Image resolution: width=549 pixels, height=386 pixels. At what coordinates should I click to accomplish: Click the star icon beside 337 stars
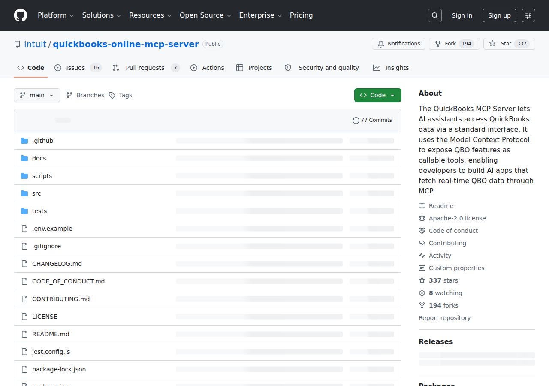(x=422, y=280)
